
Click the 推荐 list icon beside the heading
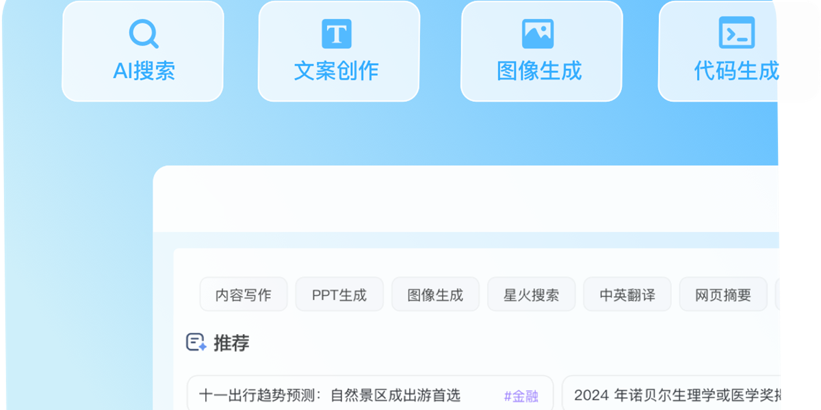(195, 341)
